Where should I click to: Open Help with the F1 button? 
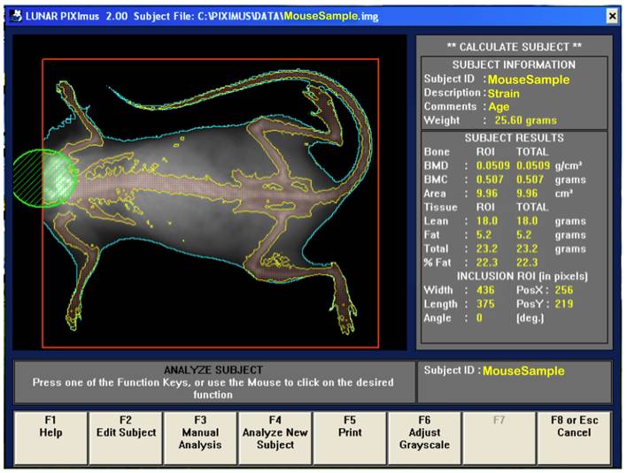click(50, 439)
